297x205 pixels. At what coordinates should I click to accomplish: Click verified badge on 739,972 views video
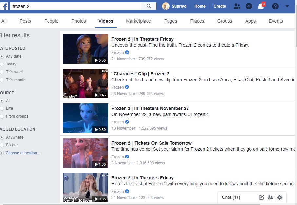click(127, 52)
